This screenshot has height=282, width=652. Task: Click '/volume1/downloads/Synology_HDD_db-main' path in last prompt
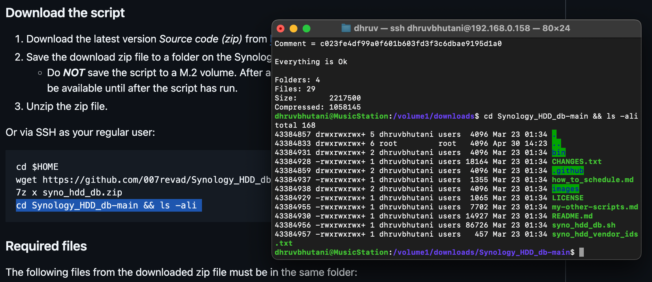point(481,252)
